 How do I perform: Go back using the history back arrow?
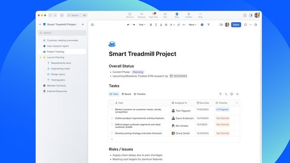50,15
